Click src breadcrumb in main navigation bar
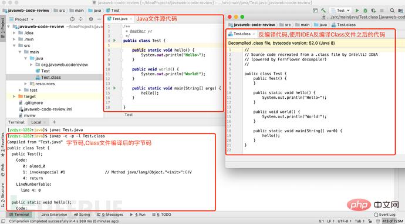Screen dimensions: 405x224 point(59,11)
